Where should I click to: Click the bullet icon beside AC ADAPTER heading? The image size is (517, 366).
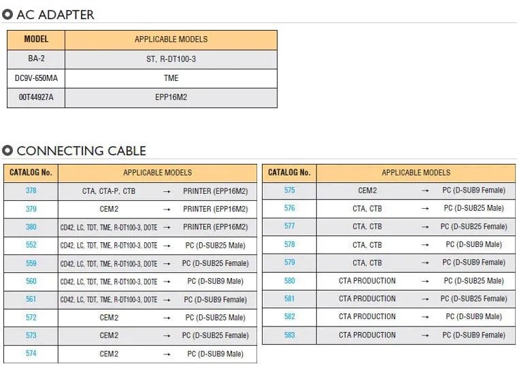7,14
